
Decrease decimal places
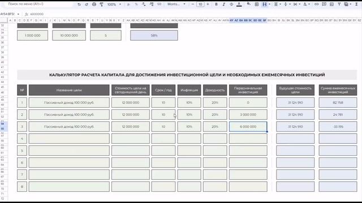tap(144, 5)
